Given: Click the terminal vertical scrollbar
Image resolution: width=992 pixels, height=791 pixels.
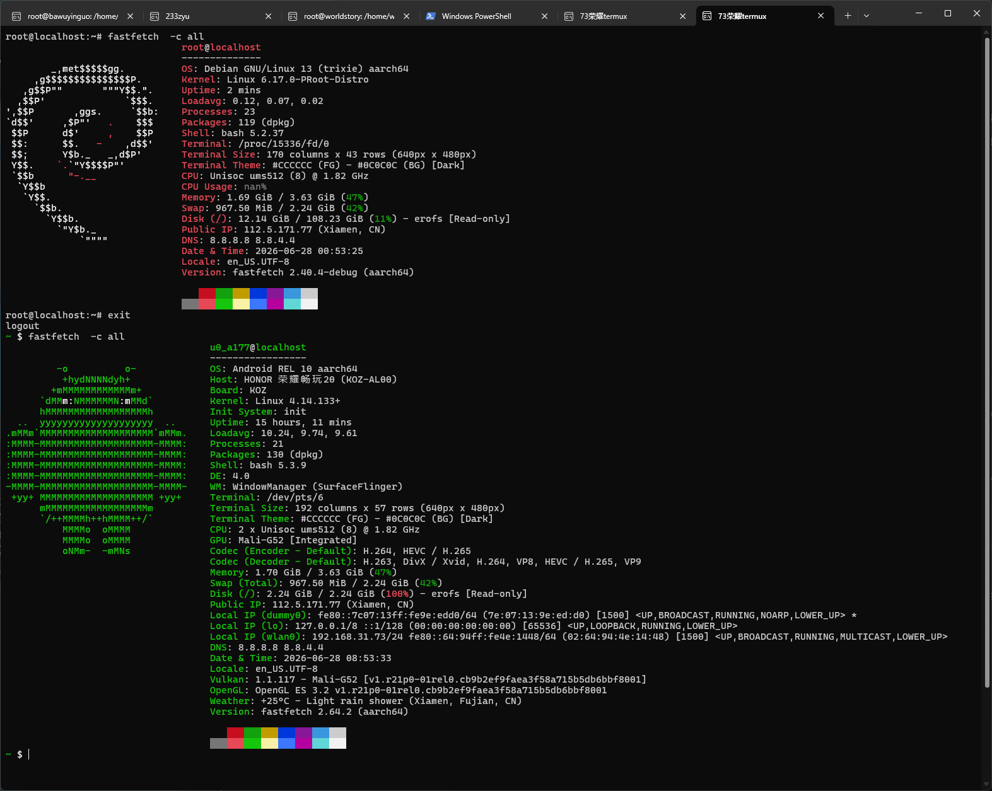Looking at the screenshot, I should 987,362.
